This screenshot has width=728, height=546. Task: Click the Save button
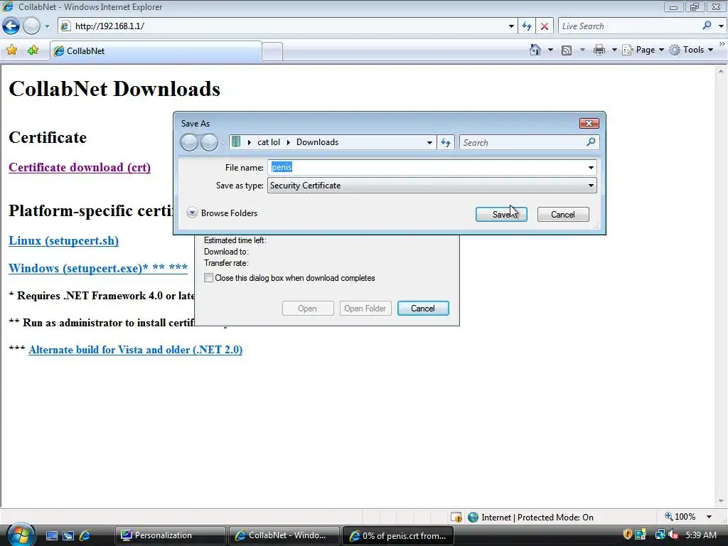point(501,215)
